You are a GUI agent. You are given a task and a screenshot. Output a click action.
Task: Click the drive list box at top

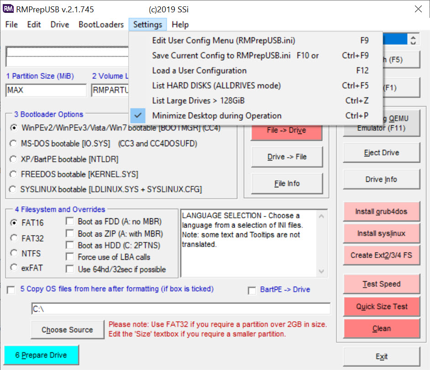pyautogui.click(x=67, y=57)
